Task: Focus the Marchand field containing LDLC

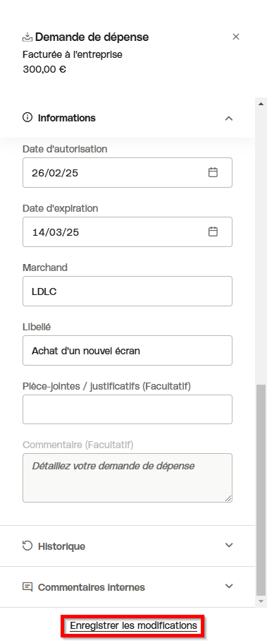Action: [x=128, y=292]
